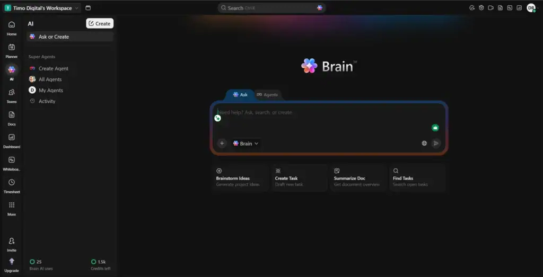Viewport: 543px width, 277px height.
Task: Select Ask or Create in sidebar
Action: [x=70, y=37]
